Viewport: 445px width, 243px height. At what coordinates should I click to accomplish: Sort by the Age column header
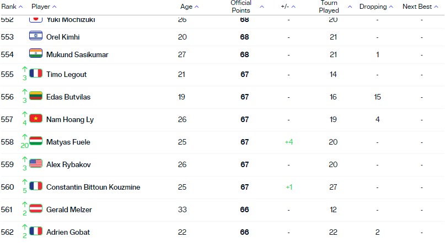(x=189, y=7)
